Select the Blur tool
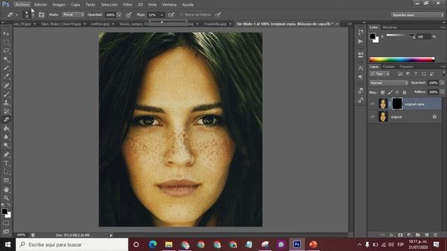 pos(6,137)
